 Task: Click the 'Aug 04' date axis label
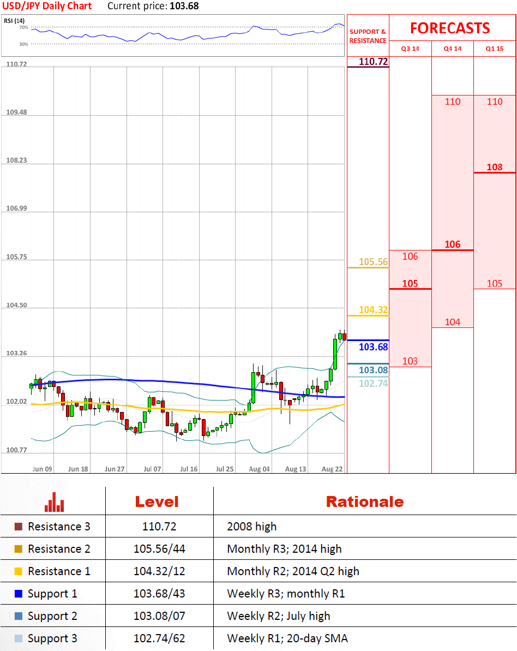(260, 469)
